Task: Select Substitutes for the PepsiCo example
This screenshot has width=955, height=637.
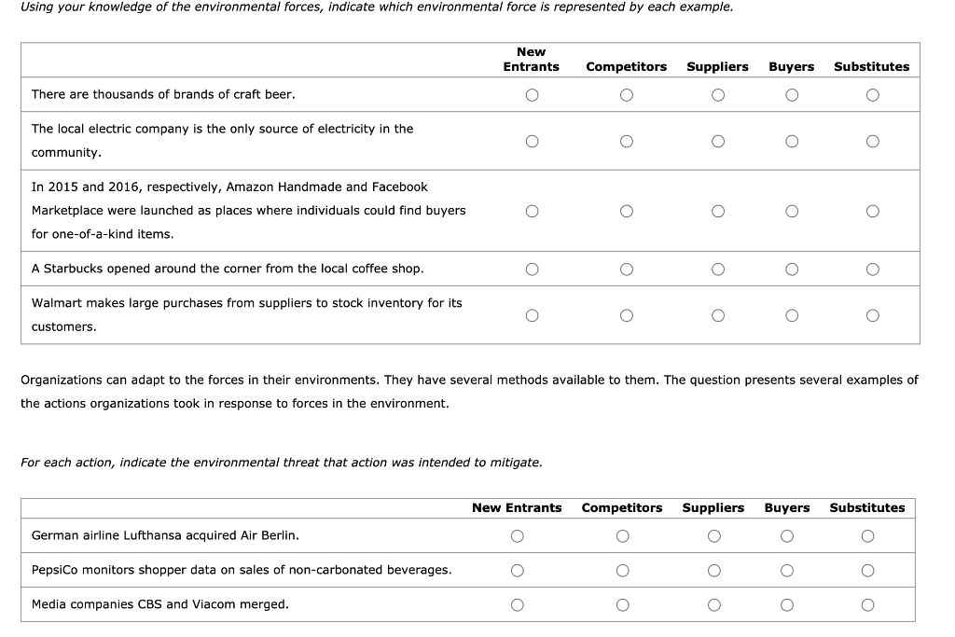Action: pyautogui.click(x=866, y=570)
